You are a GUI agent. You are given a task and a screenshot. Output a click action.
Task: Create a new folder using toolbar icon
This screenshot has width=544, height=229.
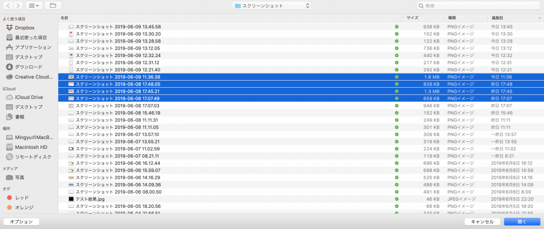[x=53, y=5]
